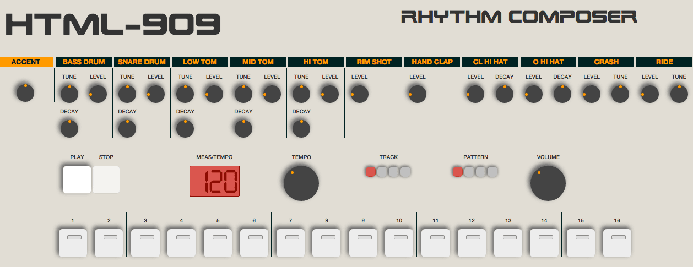Screen dimensions: 693x267
Task: Click the Hi Tom Decay knob
Action: 301,128
